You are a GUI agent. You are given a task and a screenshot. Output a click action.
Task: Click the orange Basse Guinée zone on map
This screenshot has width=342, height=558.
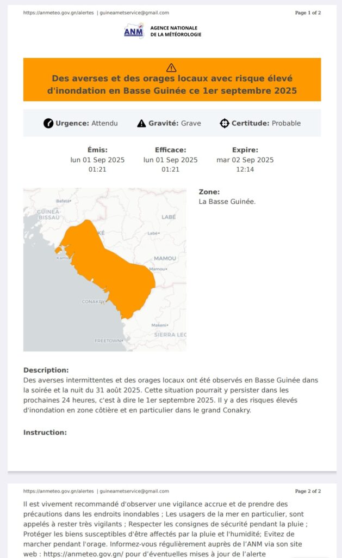(109, 267)
